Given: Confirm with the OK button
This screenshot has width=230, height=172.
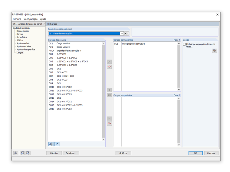Looking at the screenshot, I should click(x=195, y=153).
